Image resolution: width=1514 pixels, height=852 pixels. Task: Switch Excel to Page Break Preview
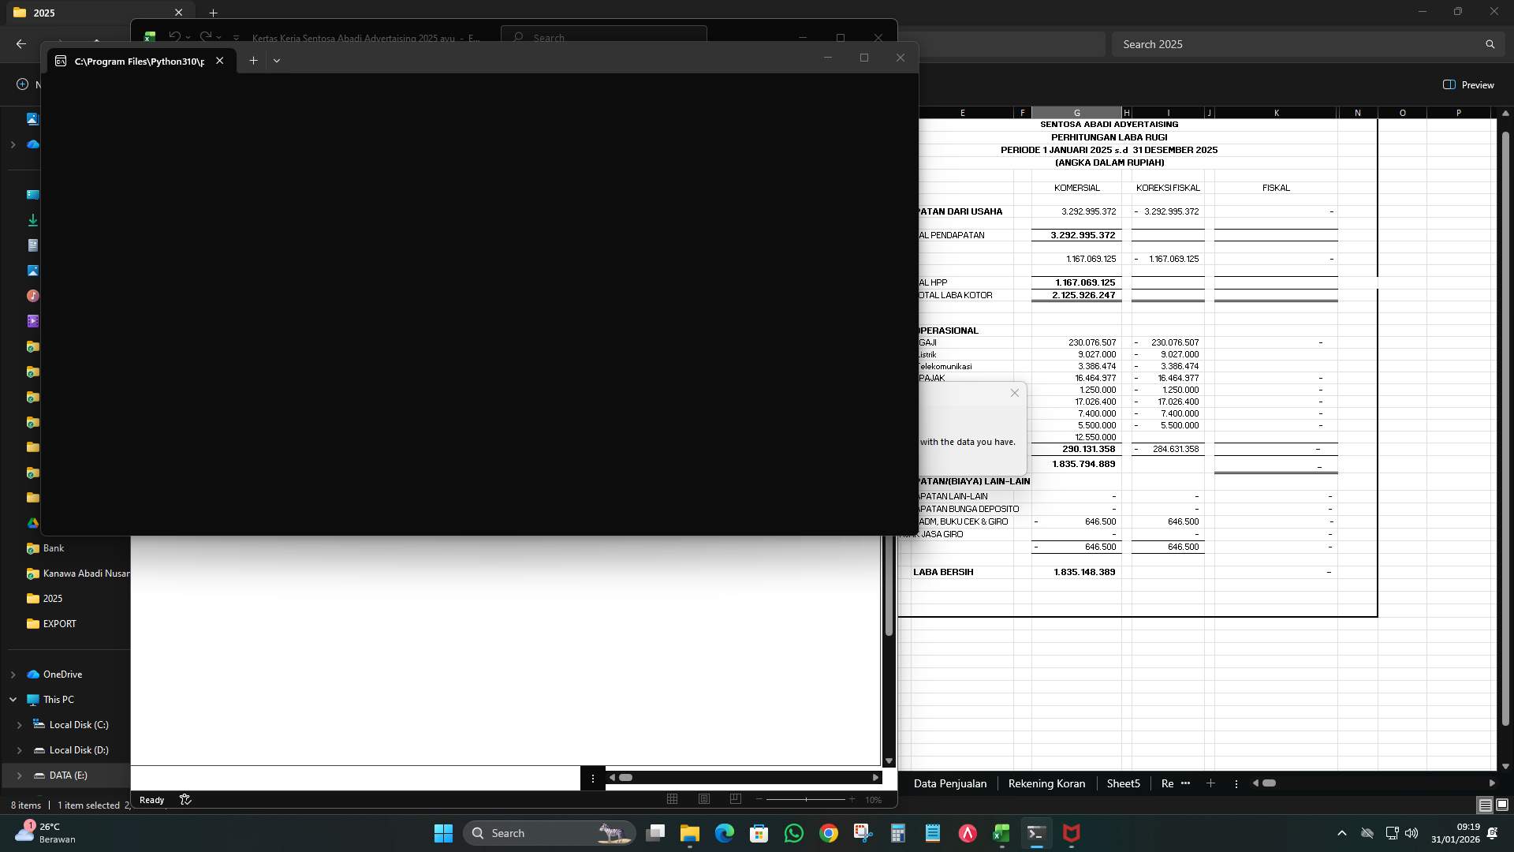click(x=736, y=799)
